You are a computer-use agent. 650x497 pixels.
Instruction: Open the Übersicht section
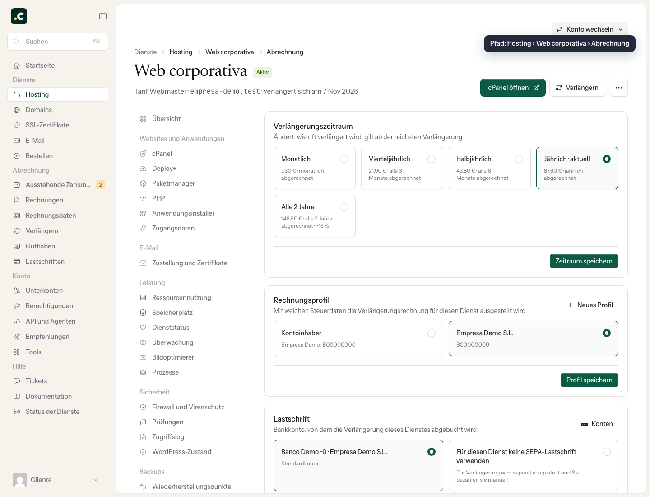coord(194,119)
